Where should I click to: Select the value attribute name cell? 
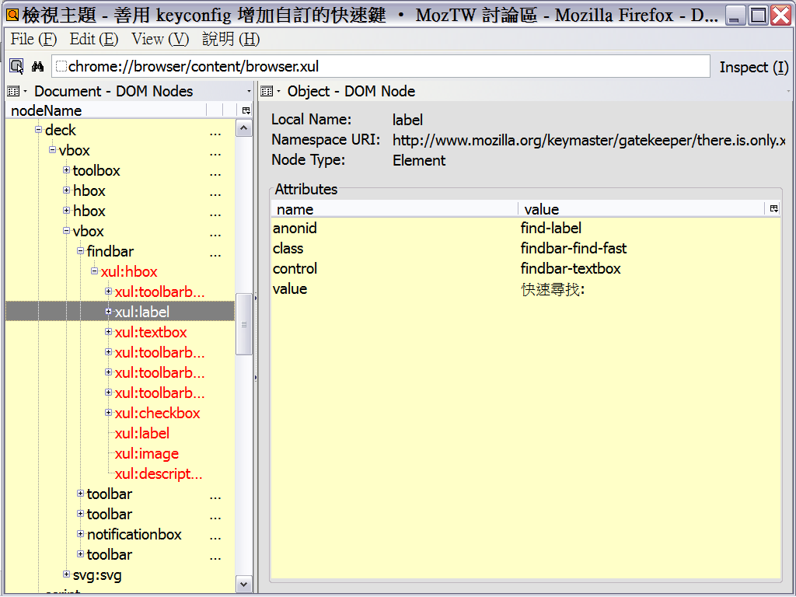(290, 289)
